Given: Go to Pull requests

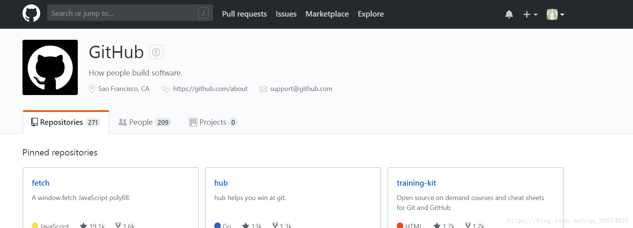Looking at the screenshot, I should 244,14.
